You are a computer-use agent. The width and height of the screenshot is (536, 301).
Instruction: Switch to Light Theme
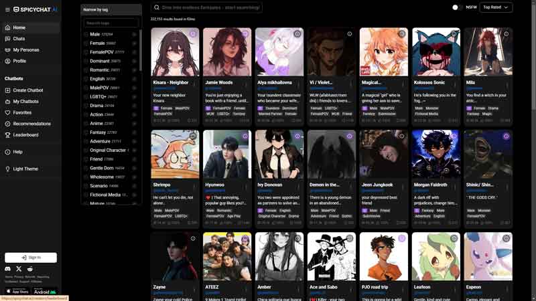31,169
